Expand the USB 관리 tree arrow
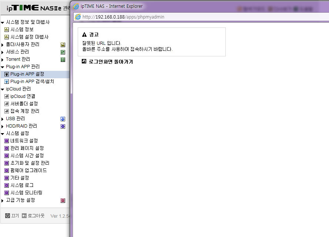This screenshot has width=329, height=237. tap(2, 119)
